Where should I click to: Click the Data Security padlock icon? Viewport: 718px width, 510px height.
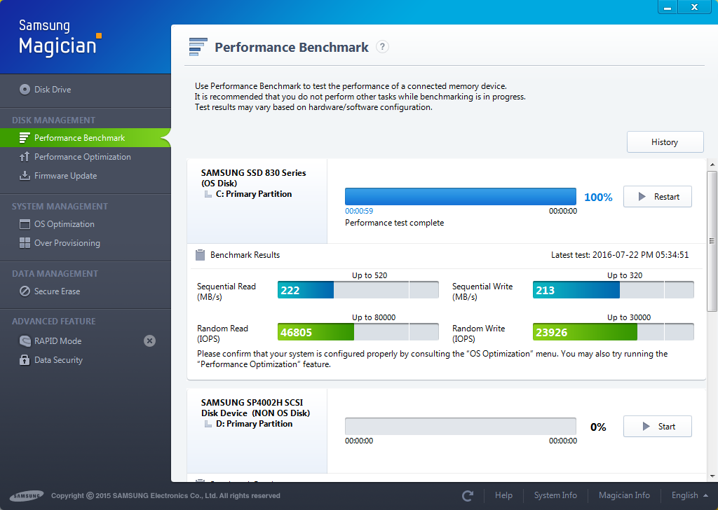click(x=25, y=360)
